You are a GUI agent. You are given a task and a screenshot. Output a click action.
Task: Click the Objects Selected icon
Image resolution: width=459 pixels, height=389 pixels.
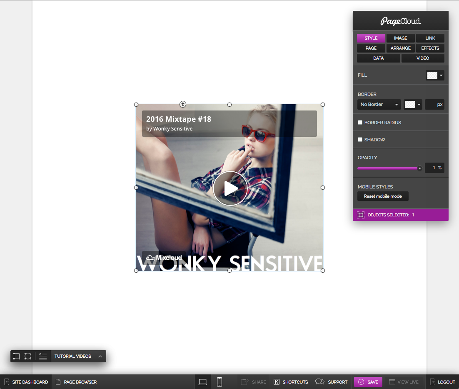[x=361, y=215]
